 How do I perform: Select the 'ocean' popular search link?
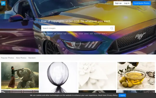click(x=81, y=34)
